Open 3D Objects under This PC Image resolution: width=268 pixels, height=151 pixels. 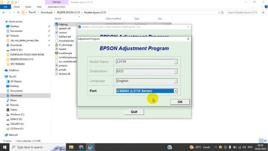tap(16, 81)
